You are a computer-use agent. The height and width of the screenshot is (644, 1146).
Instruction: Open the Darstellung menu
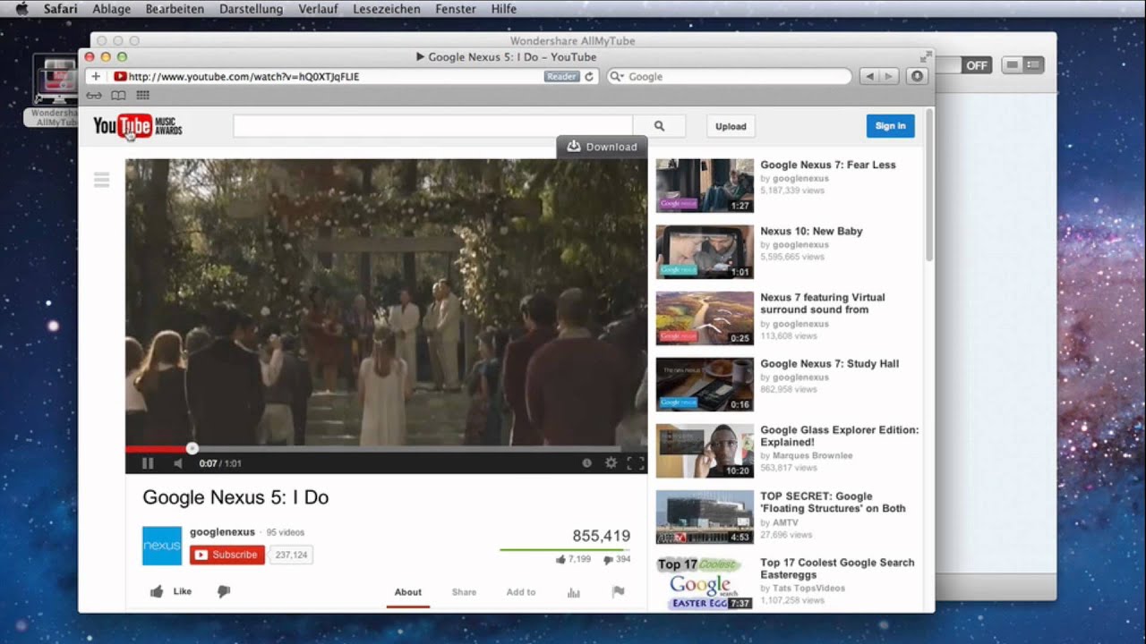[x=251, y=9]
